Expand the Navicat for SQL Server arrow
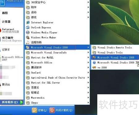 88,83
